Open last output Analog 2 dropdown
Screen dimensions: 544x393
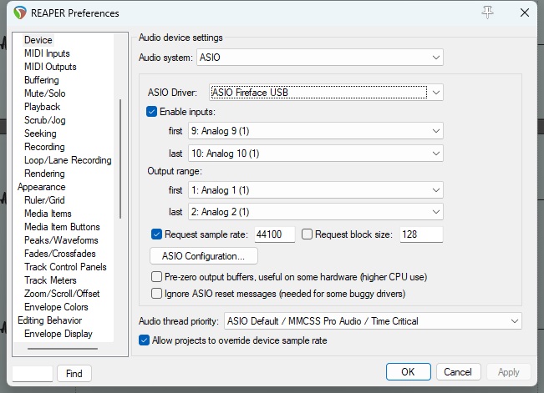tap(320, 211)
